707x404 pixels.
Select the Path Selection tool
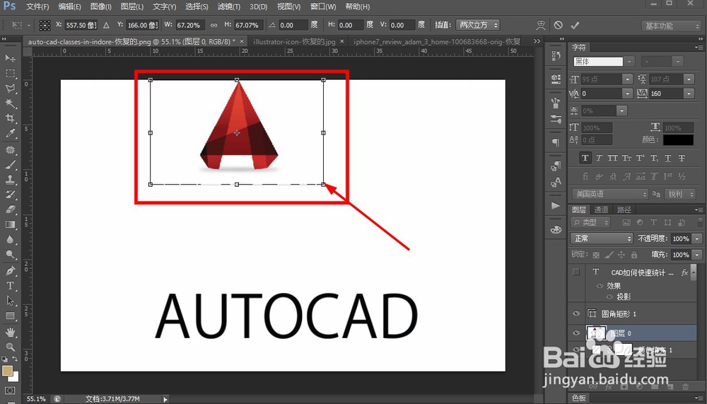point(10,301)
